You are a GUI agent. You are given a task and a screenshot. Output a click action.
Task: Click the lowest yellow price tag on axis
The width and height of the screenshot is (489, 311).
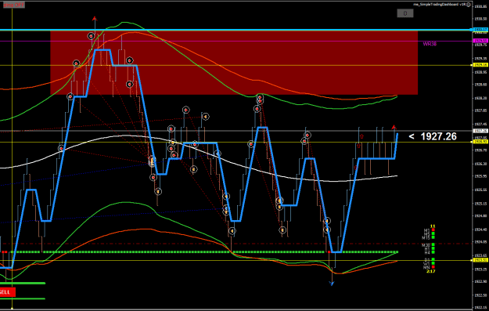480,260
